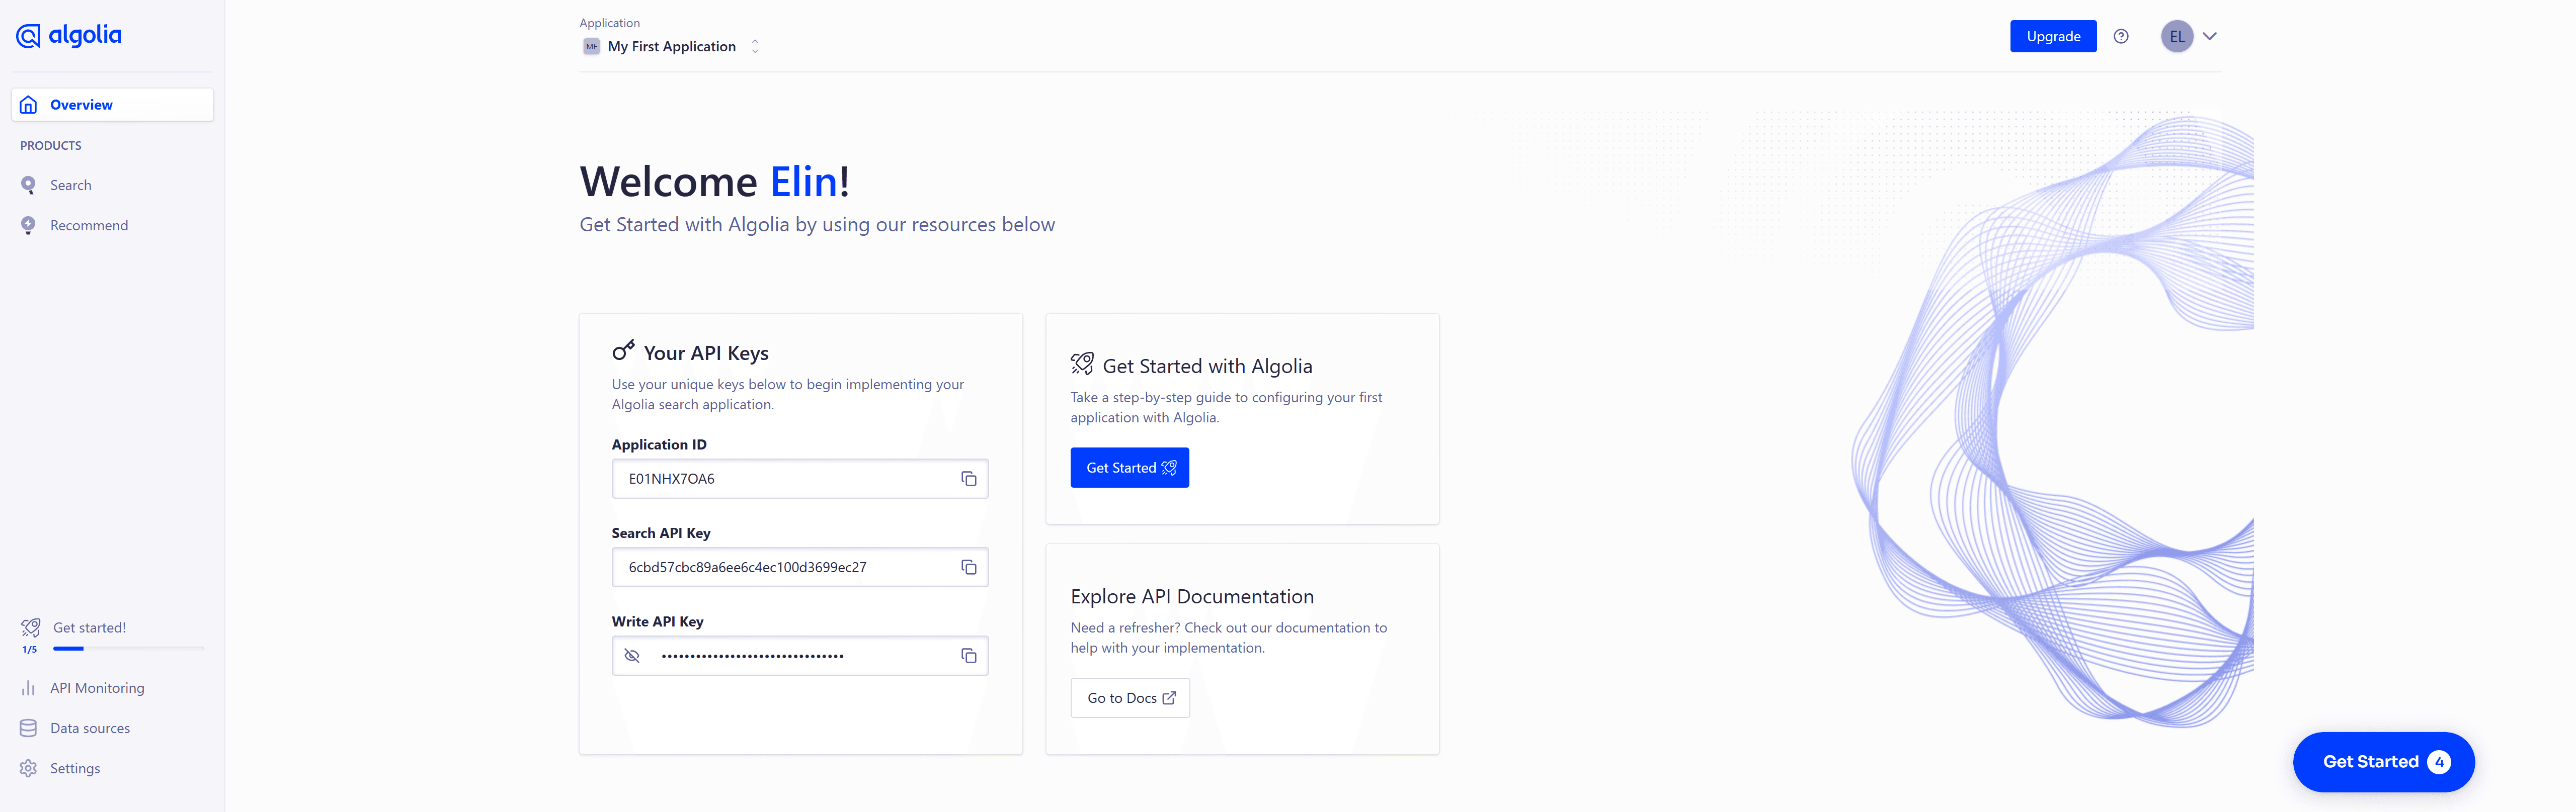The width and height of the screenshot is (2576, 812).
Task: Open the Search product page
Action: pyautogui.click(x=113, y=186)
